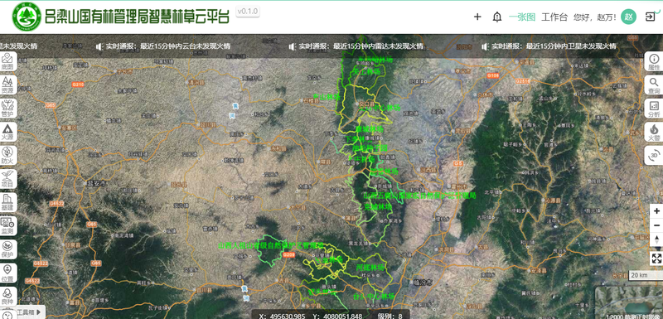Open the 属性 attribute info tool

tap(654, 61)
